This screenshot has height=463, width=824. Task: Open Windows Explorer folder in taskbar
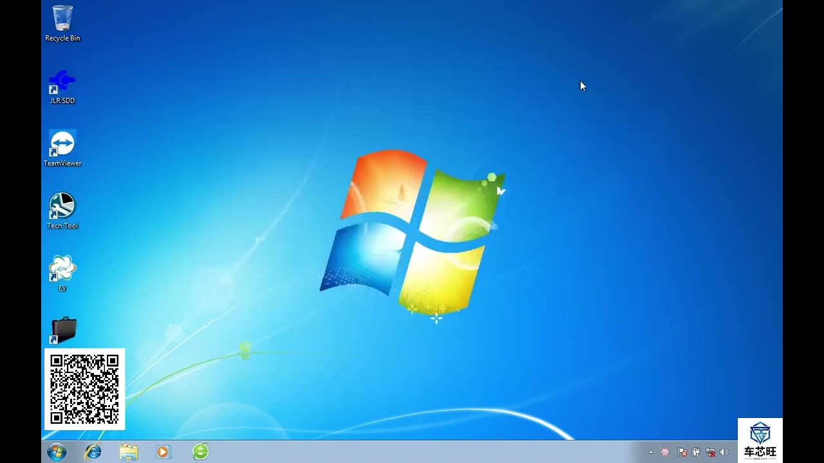[129, 452]
